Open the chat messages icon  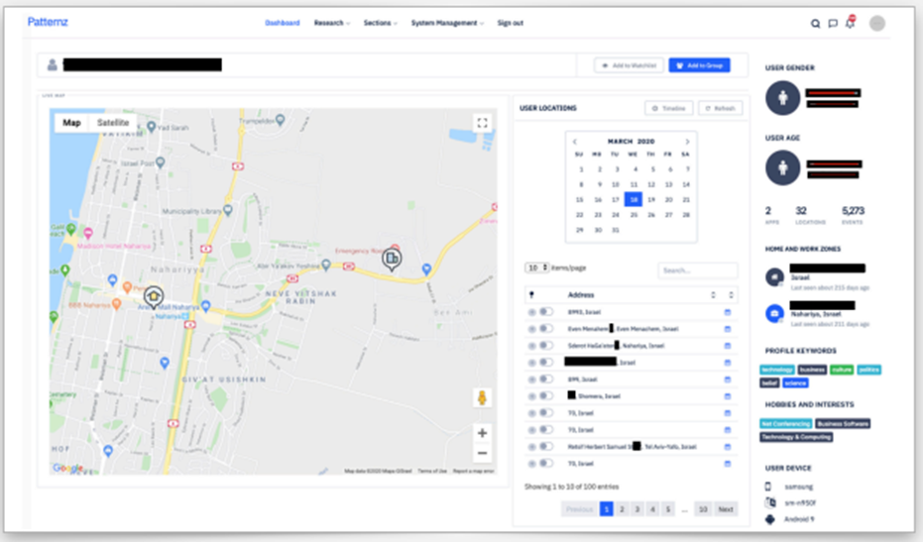click(833, 24)
